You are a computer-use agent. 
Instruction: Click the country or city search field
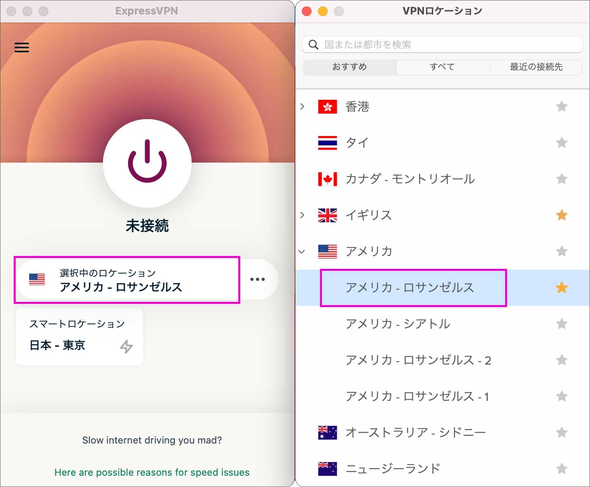(x=443, y=45)
